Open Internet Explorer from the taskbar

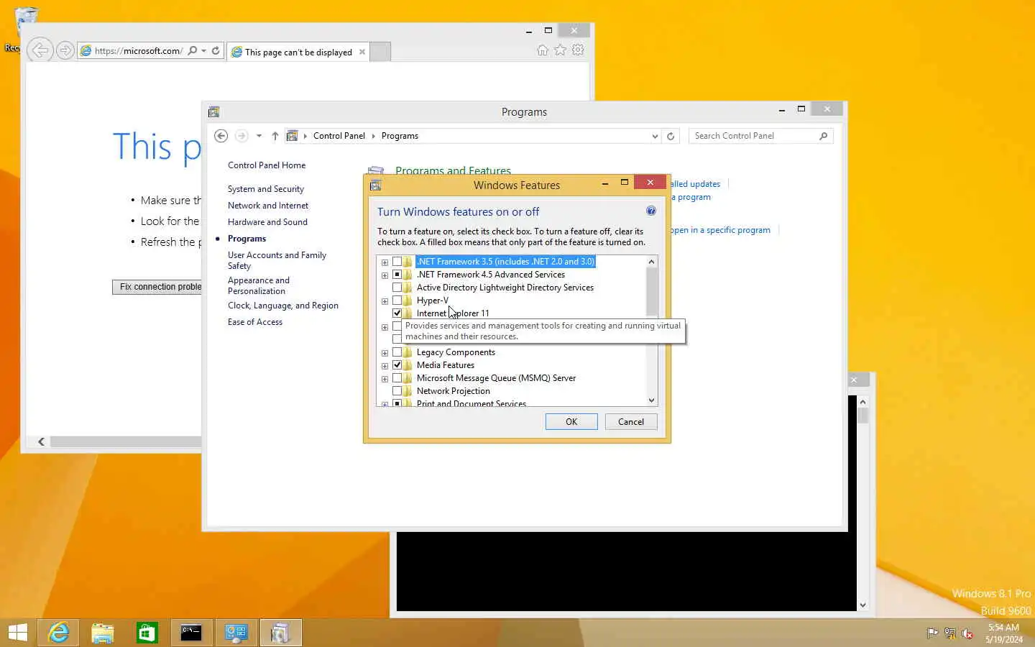coord(58,633)
